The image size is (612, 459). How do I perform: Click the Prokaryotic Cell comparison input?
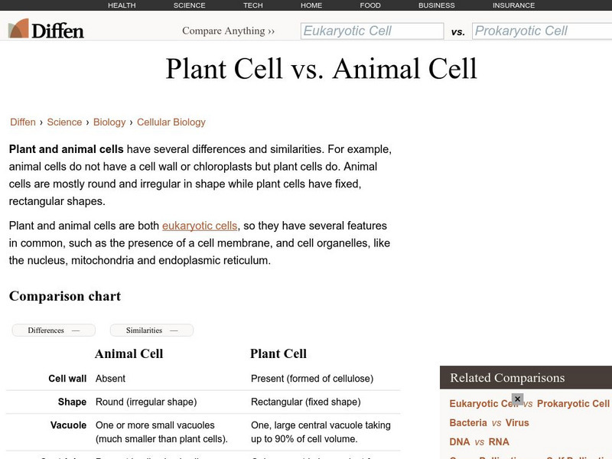point(542,31)
